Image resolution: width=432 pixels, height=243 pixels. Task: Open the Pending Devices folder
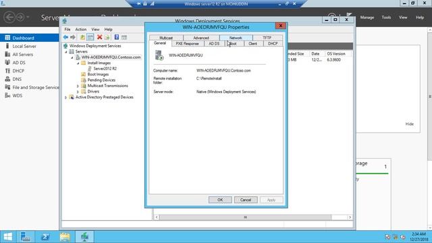pyautogui.click(x=101, y=80)
